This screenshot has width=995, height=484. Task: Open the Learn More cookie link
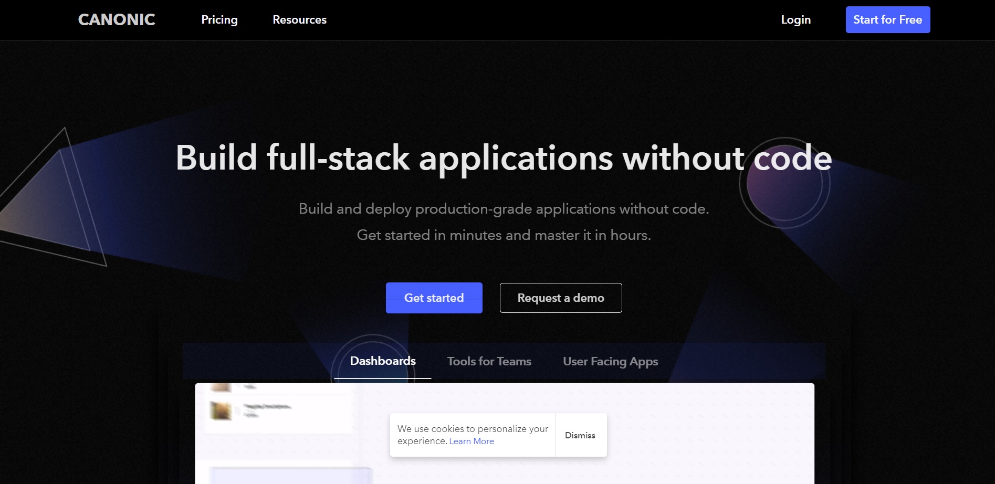pyautogui.click(x=472, y=441)
